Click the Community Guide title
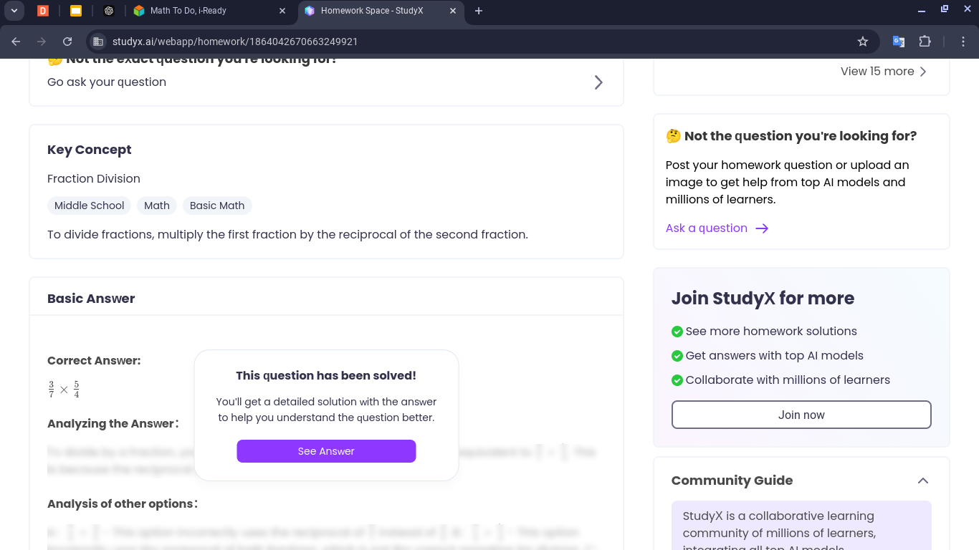The image size is (979, 550). point(732,481)
